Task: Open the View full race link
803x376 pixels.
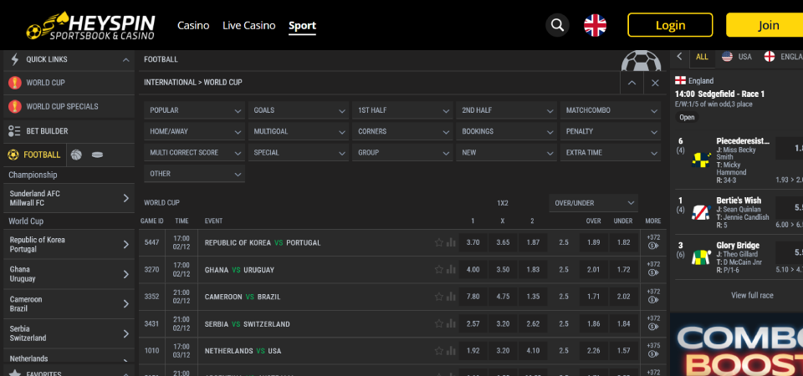Action: click(x=752, y=295)
